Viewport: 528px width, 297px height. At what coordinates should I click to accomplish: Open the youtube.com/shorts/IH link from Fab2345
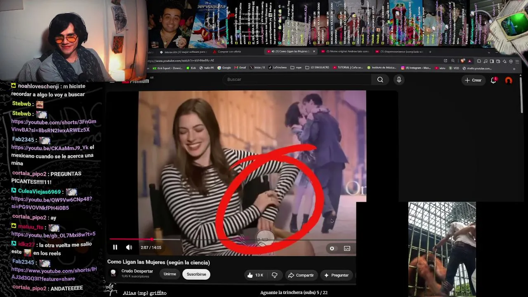pos(54,274)
